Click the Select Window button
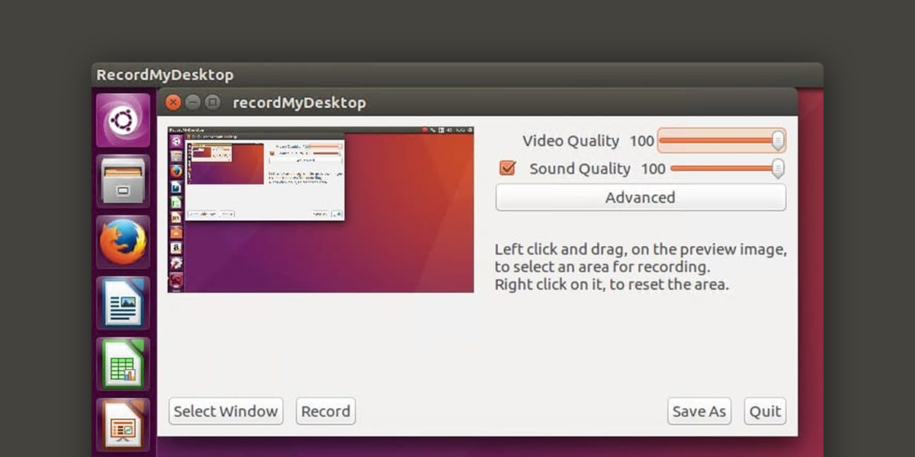The image size is (915, 457). (x=226, y=411)
